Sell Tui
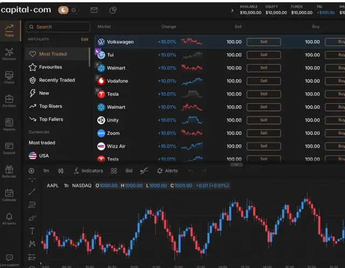 point(264,55)
